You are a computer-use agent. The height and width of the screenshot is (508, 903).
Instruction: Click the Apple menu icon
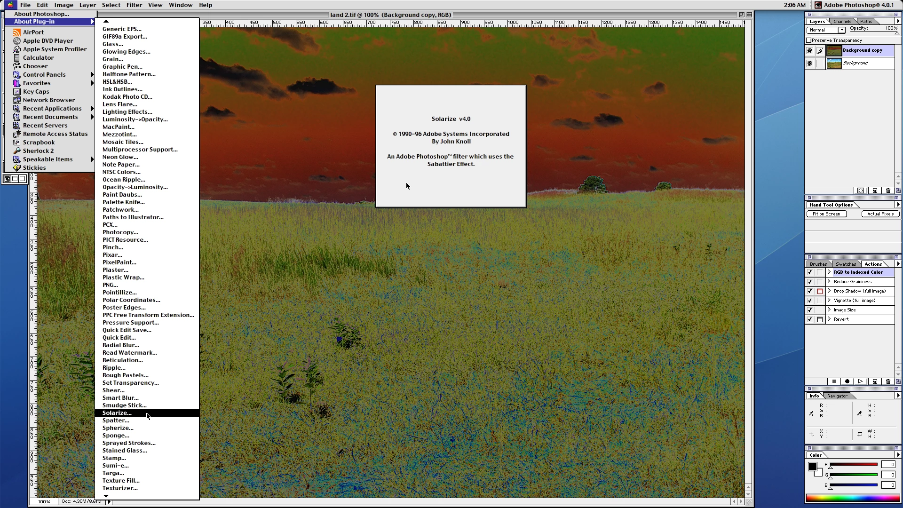coord(9,5)
